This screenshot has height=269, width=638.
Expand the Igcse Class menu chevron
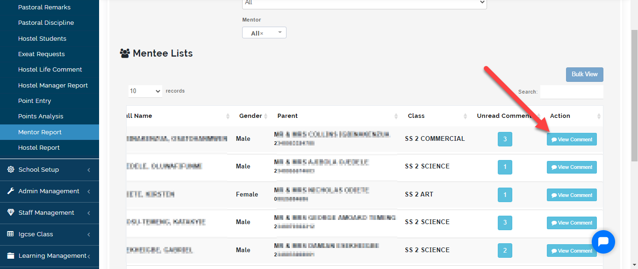pos(89,234)
